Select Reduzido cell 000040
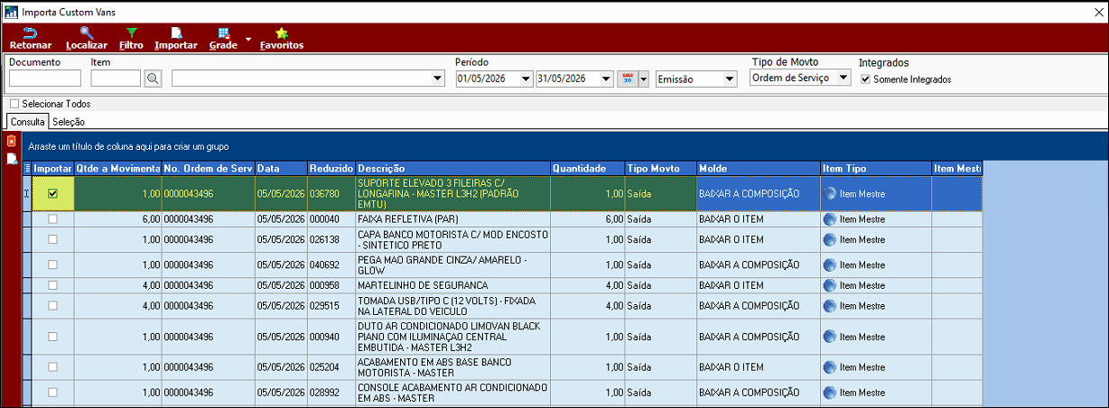 point(331,219)
